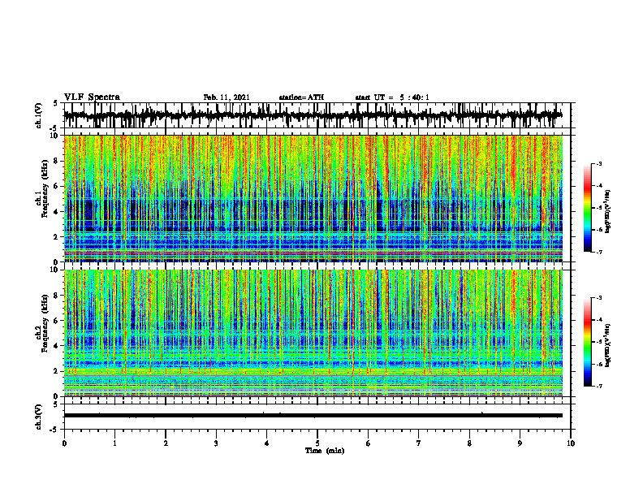
Task: Click the 8 kHz tick of ch.1 axis
Action: tap(57, 161)
